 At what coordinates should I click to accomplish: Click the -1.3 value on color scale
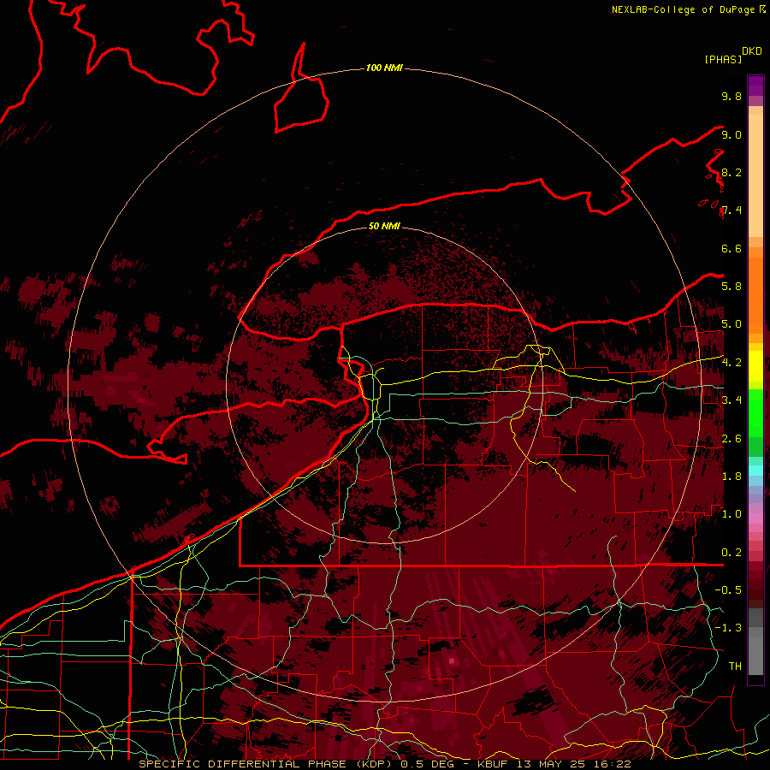[728, 628]
